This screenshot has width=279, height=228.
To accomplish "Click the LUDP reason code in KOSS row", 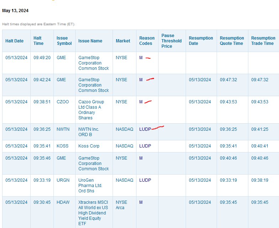I will point(145,146).
